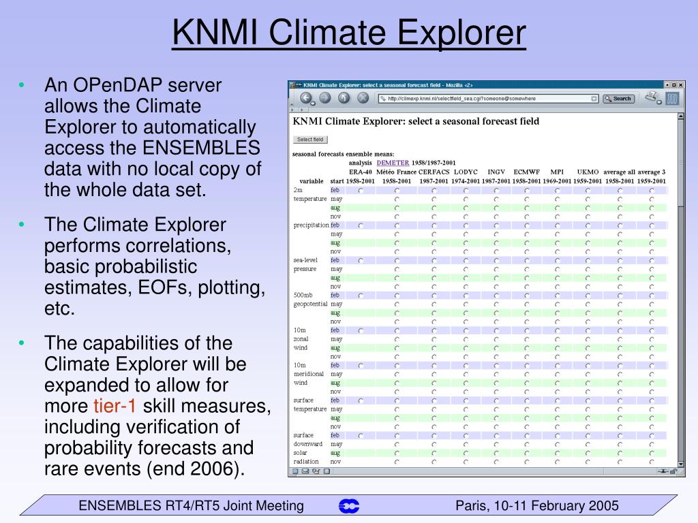The height and width of the screenshot is (523, 698).
Task: Click the 'variable' column header
Action: tap(312, 181)
